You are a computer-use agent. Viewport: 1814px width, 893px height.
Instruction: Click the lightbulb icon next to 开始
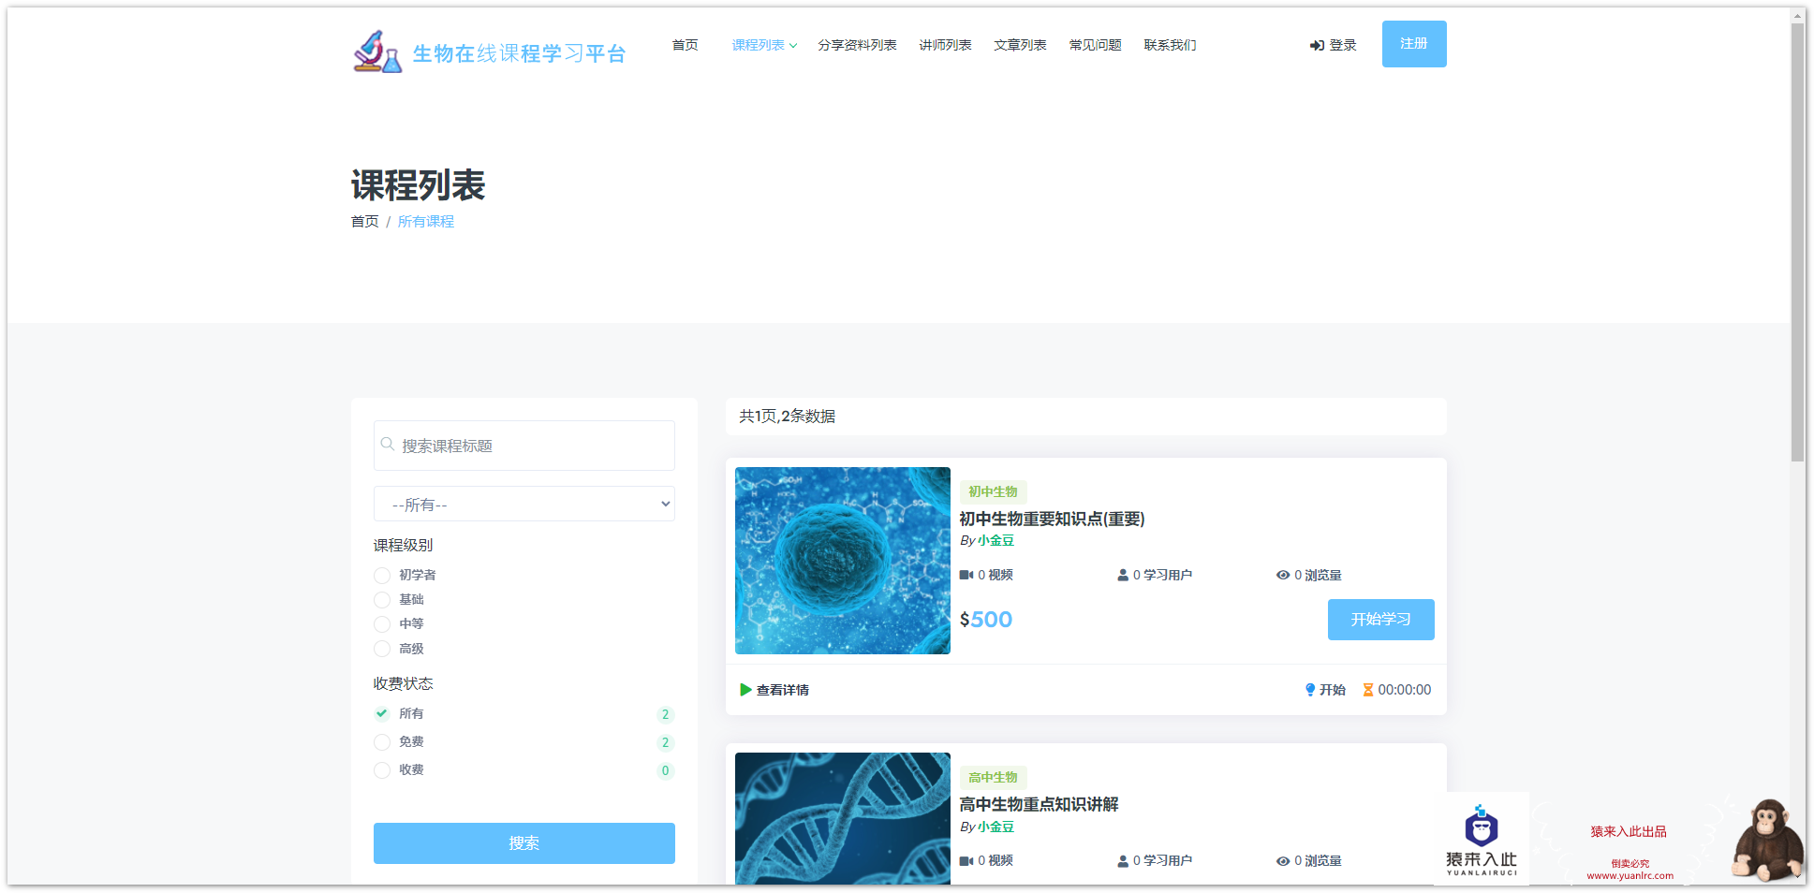coord(1310,690)
